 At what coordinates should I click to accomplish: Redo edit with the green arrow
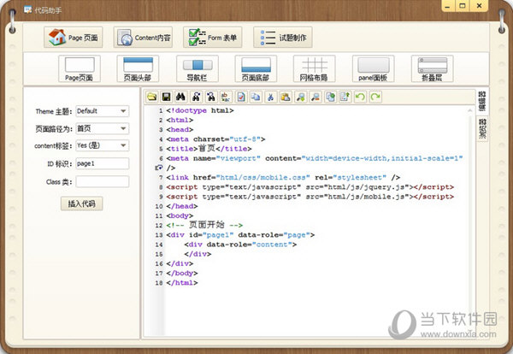pyautogui.click(x=375, y=97)
